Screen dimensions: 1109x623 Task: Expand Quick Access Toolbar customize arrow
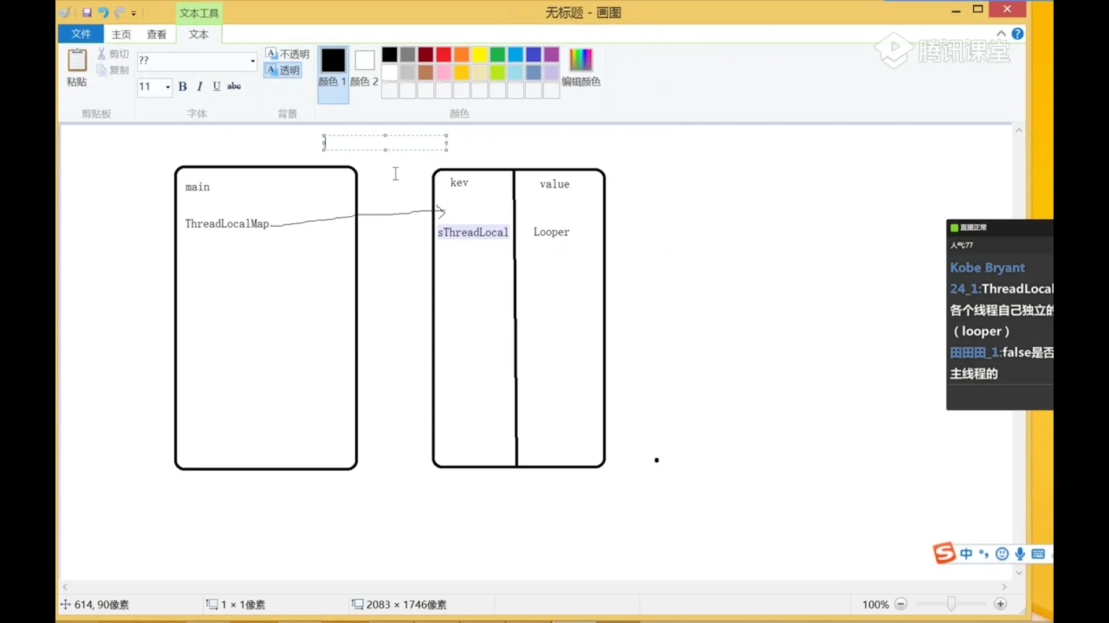(133, 13)
